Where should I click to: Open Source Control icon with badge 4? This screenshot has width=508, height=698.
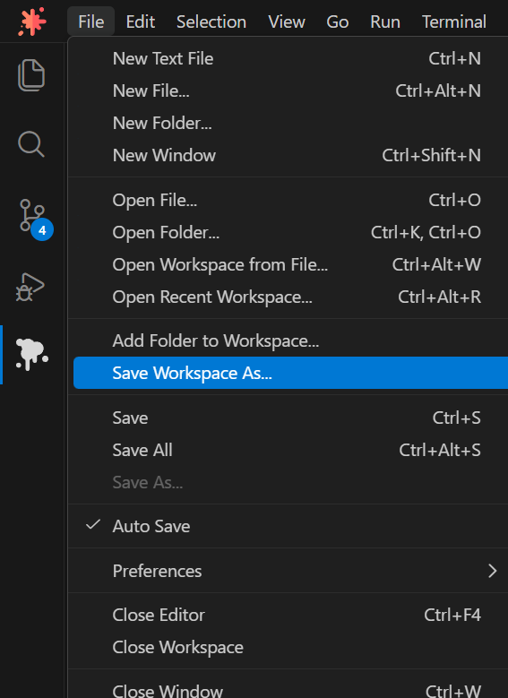tap(34, 218)
